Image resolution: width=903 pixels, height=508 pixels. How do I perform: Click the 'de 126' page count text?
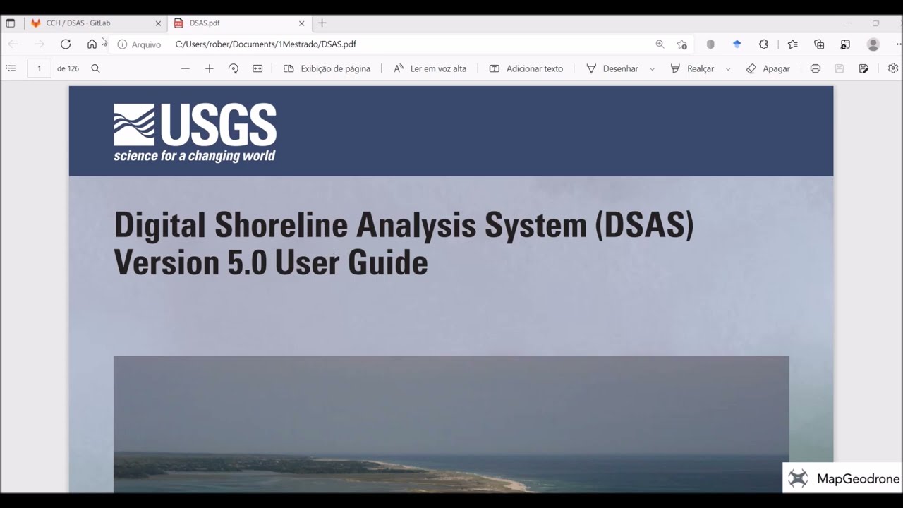pyautogui.click(x=68, y=68)
